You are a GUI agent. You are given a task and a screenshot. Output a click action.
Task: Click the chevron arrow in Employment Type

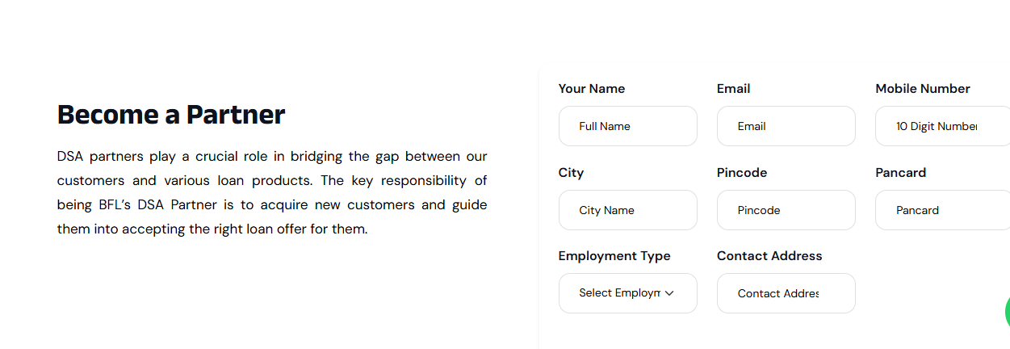[x=669, y=293]
